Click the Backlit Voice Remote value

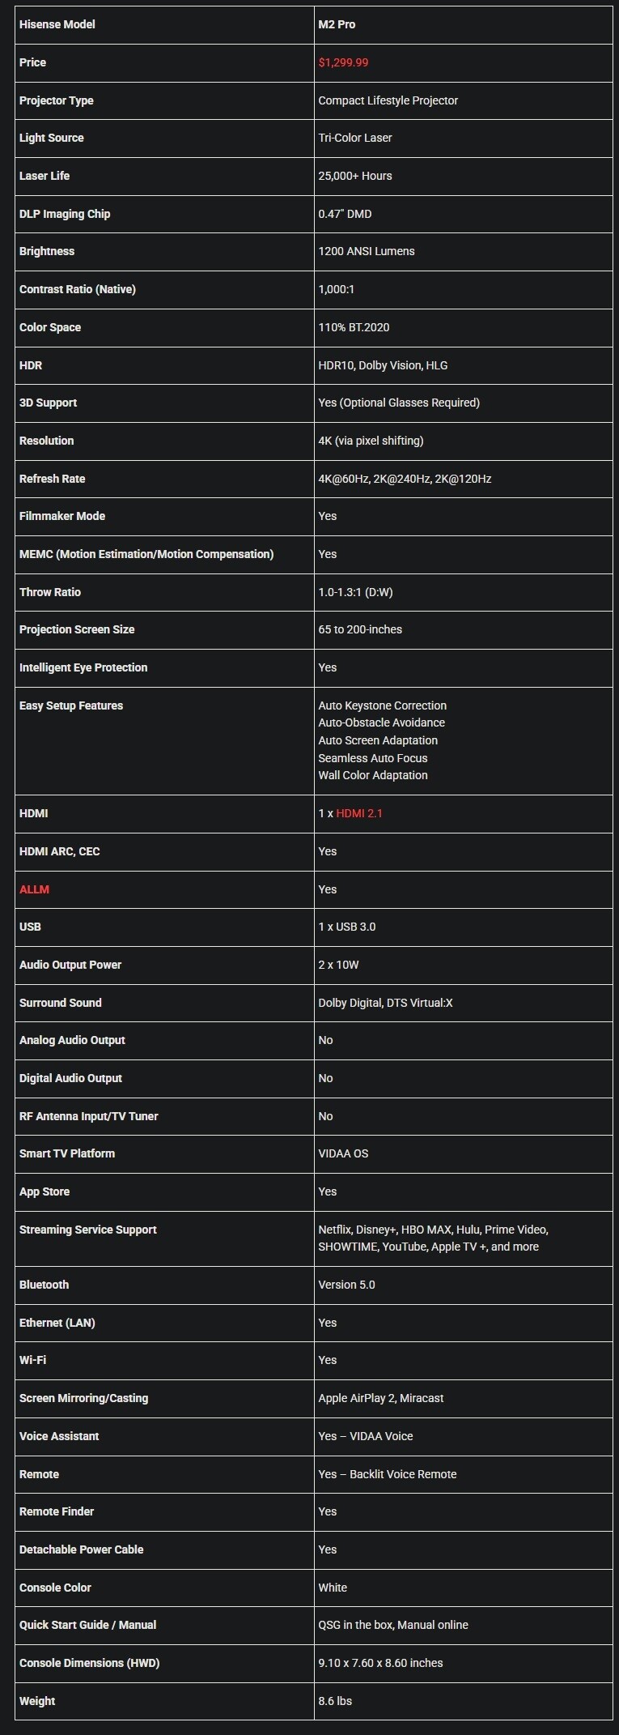tap(403, 1474)
